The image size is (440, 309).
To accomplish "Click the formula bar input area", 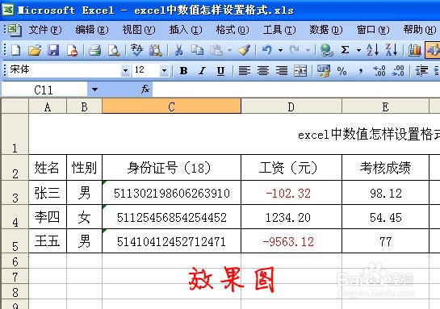I will point(296,90).
